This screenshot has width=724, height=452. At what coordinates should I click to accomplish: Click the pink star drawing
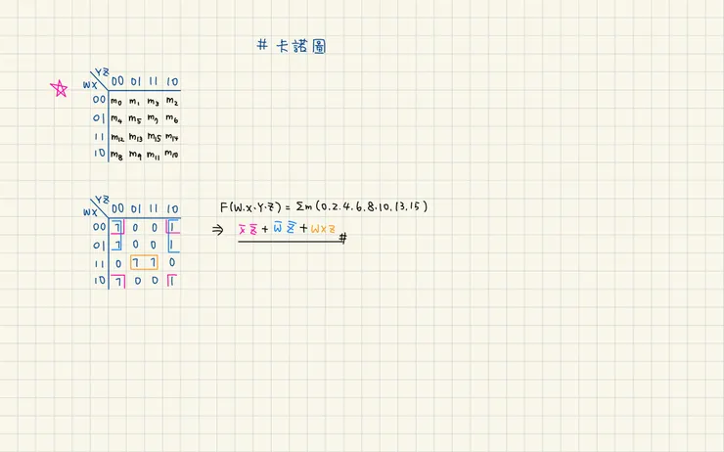click(59, 88)
